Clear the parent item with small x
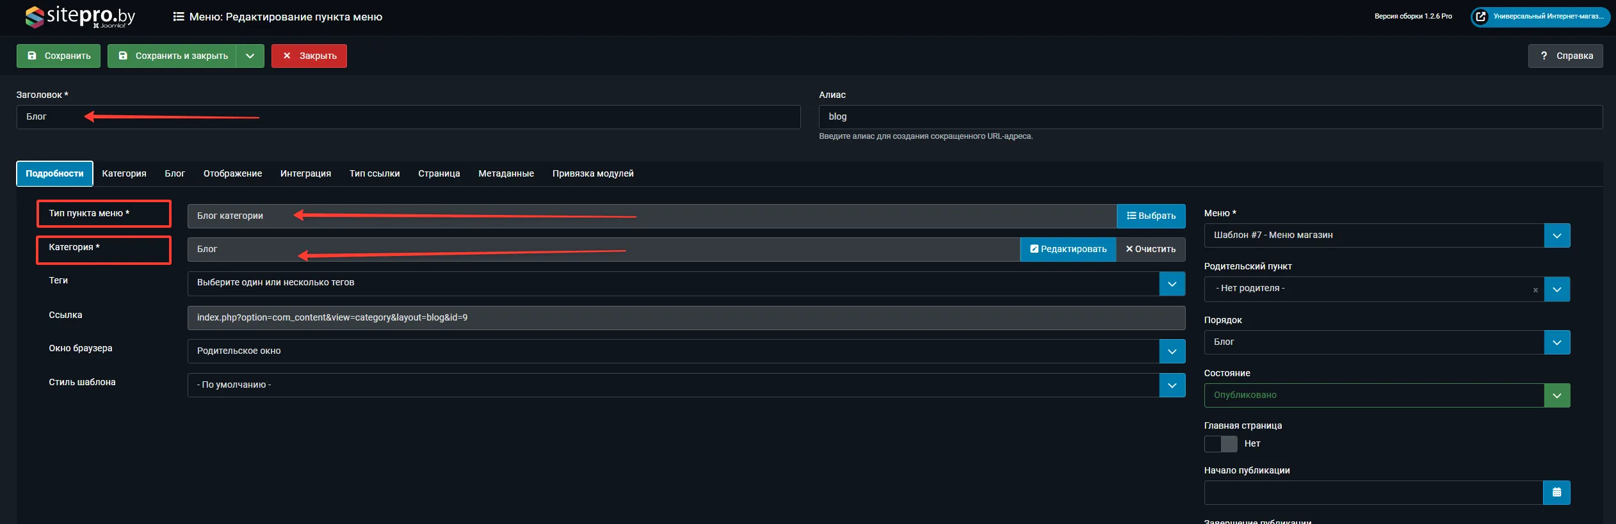The height and width of the screenshot is (524, 1616). click(1535, 290)
